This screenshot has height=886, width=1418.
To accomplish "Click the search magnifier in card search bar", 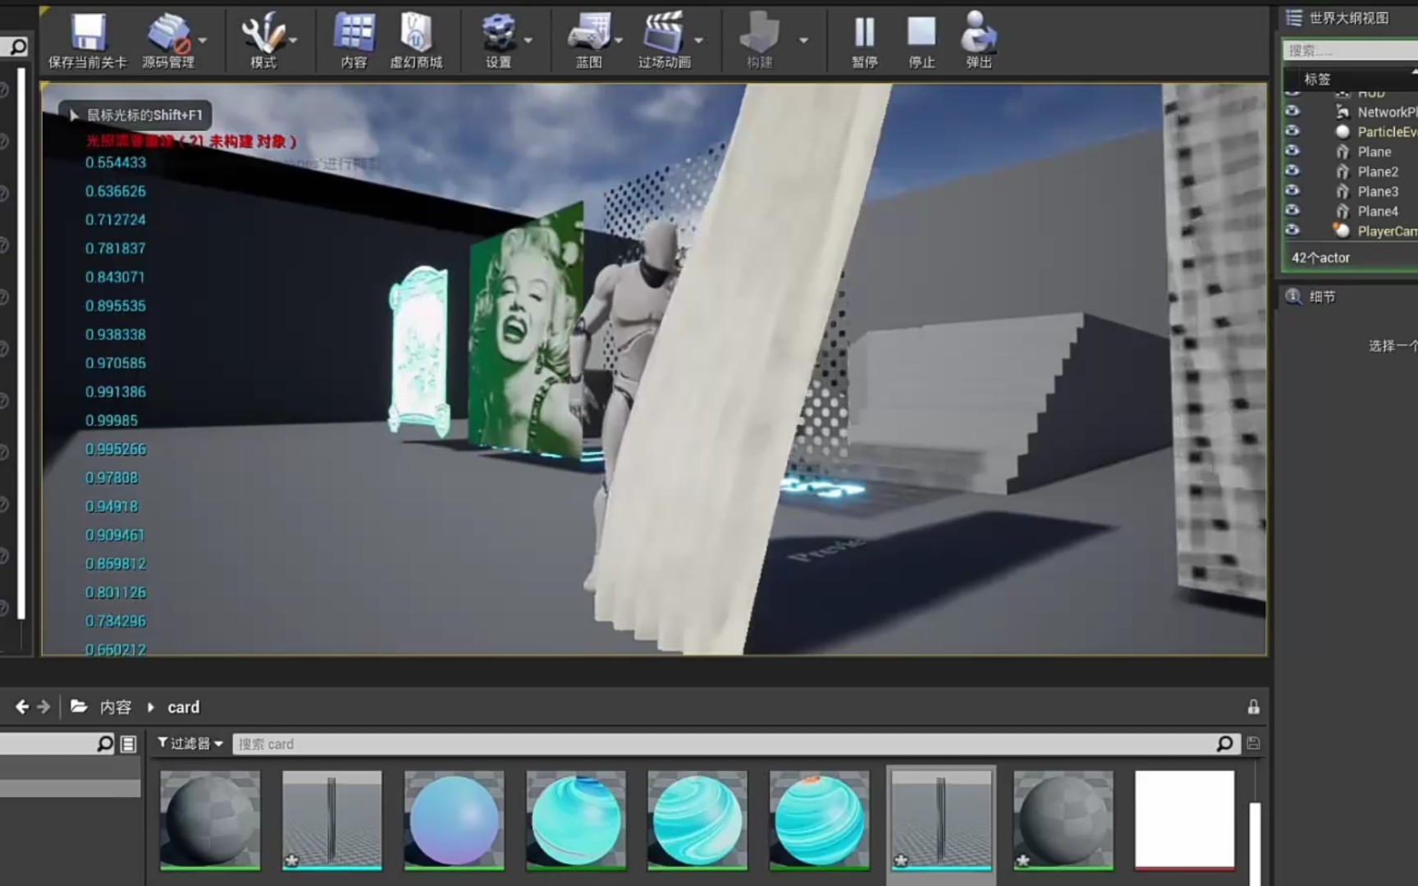I will (x=1224, y=743).
